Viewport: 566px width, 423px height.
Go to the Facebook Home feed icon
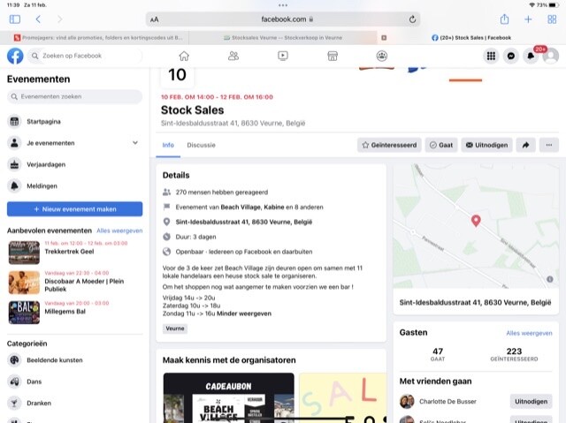[x=184, y=56]
